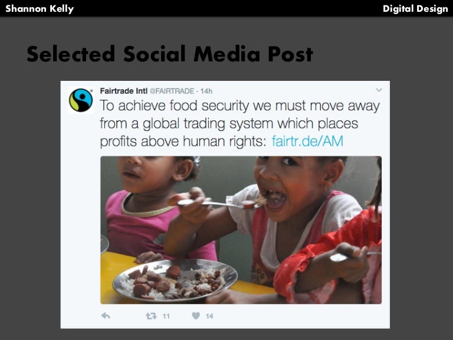Select the Selected Social Media Post heading
This screenshot has width=453, height=340.
[x=170, y=54]
